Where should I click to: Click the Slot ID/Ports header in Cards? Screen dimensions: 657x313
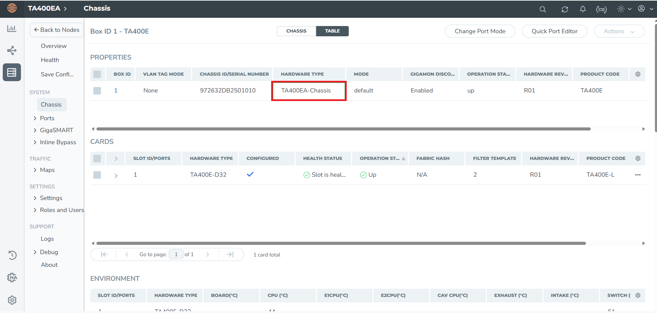point(152,158)
